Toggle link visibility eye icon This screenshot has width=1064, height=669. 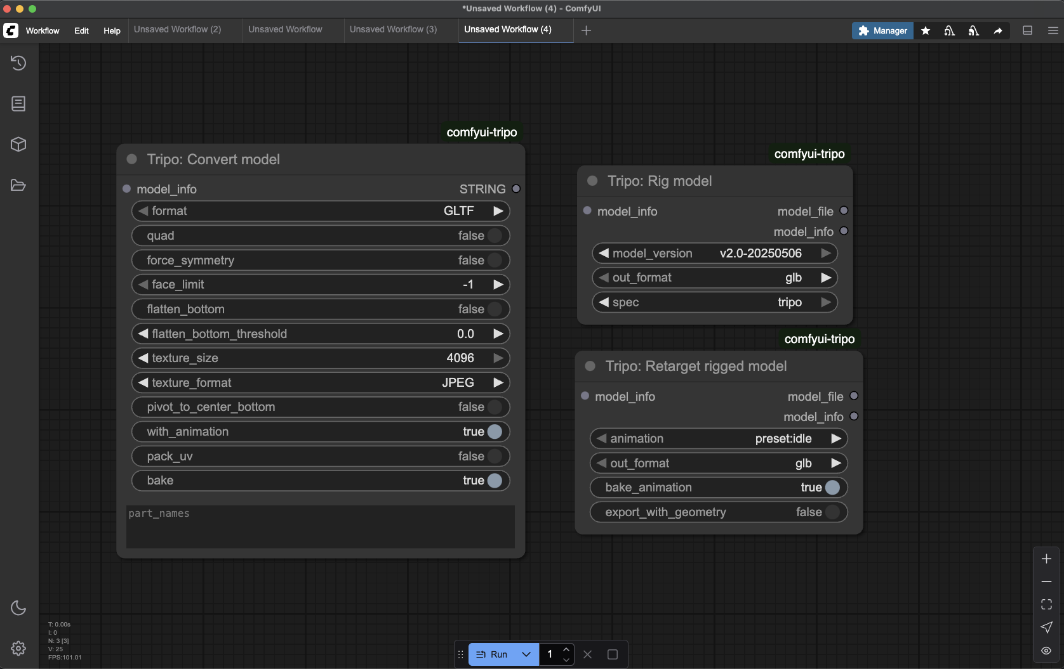tap(1047, 651)
